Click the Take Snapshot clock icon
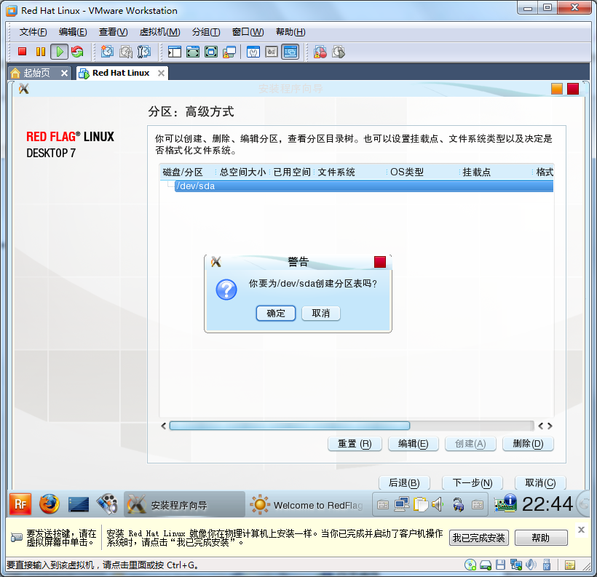The height and width of the screenshot is (577, 597). 107,52
